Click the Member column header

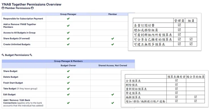(113, 14)
